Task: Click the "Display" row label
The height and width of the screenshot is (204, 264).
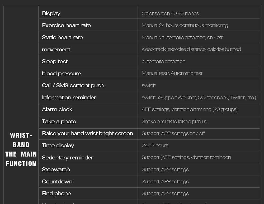Action: pyautogui.click(x=51, y=13)
